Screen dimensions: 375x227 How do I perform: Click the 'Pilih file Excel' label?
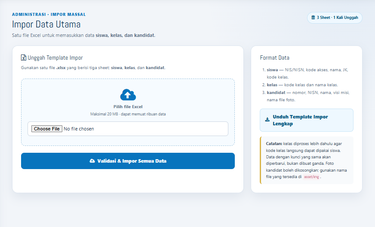click(x=128, y=107)
